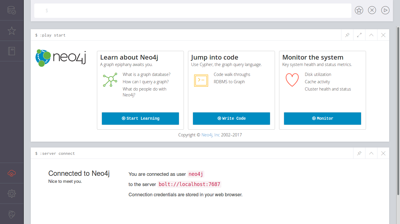The height and width of the screenshot is (224, 400).
Task: Click the Write Code button
Action: tap(231, 119)
